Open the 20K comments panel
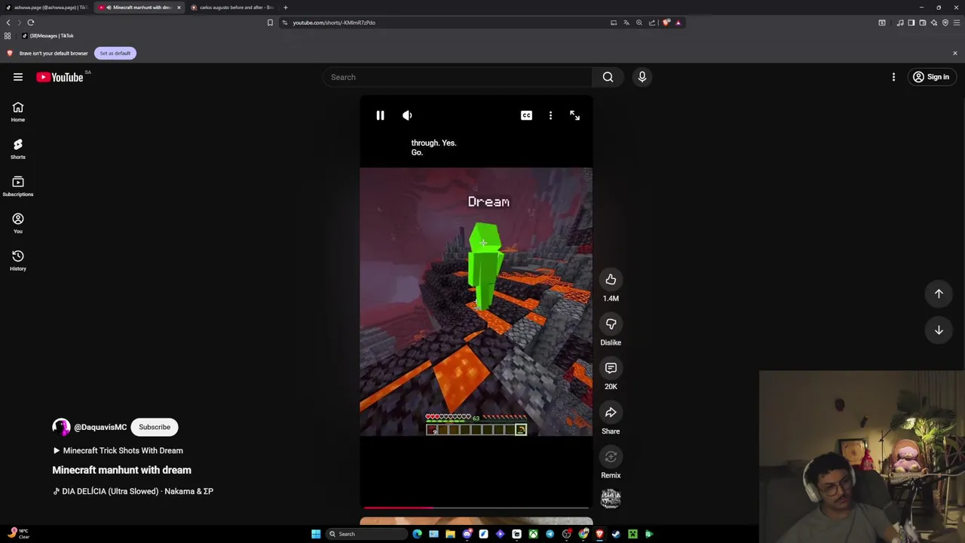 click(611, 368)
